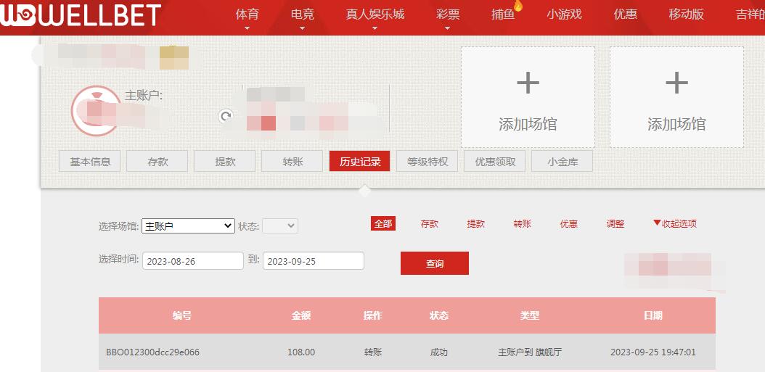Go to 小游戏 section
765x372 pixels.
coord(564,15)
